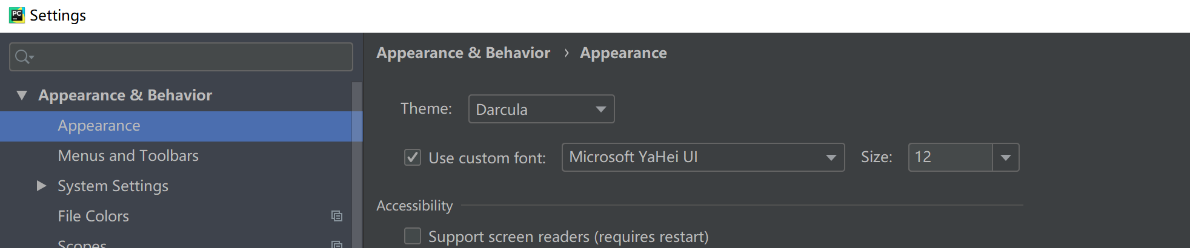Open the Microsoft YaHei UI font dropdown
Screen dimensions: 1190x248
point(703,157)
